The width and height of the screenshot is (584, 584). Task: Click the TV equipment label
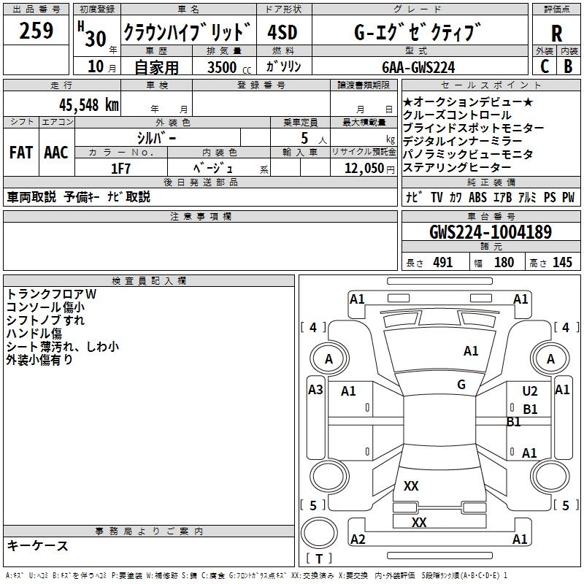[x=437, y=197]
